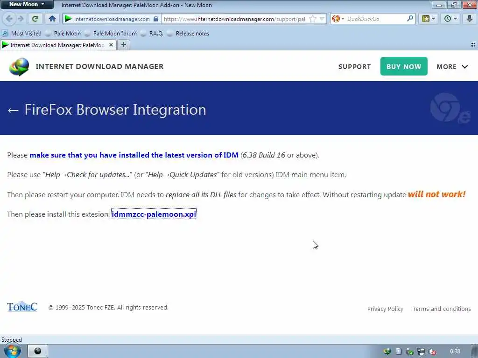This screenshot has width=478, height=358.
Task: Click the Internet Download Manager globe logo
Action: [x=19, y=67]
